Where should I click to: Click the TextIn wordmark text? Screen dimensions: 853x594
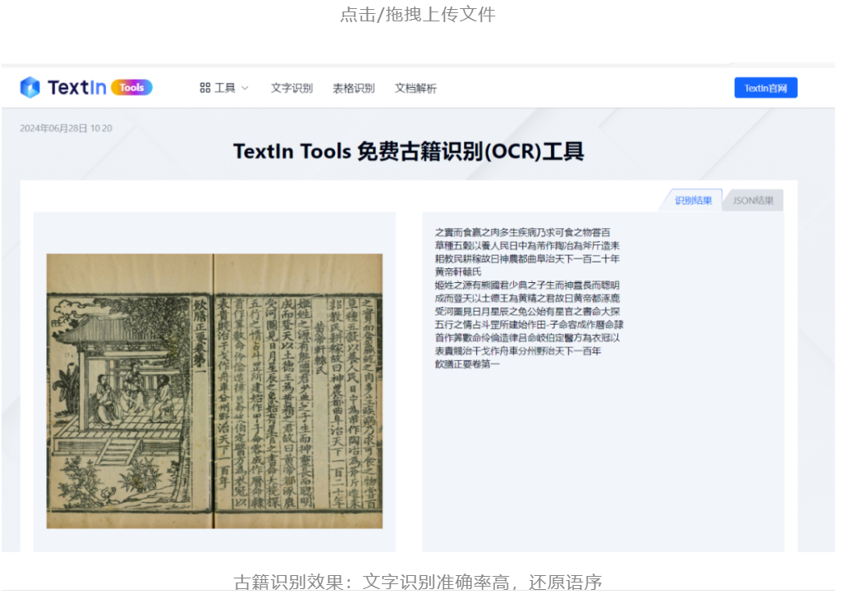pyautogui.click(x=76, y=88)
